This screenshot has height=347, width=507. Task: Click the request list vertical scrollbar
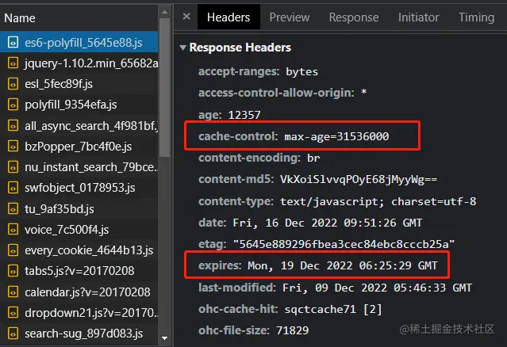(x=165, y=119)
